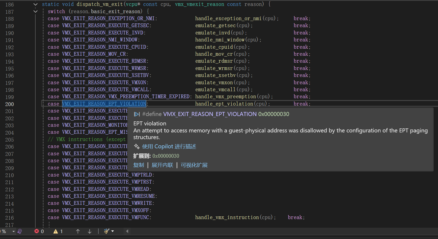Screen dimensions: 438x239
Task: Click the Copilot sparkle icon in tooltip
Action: [x=137, y=146]
